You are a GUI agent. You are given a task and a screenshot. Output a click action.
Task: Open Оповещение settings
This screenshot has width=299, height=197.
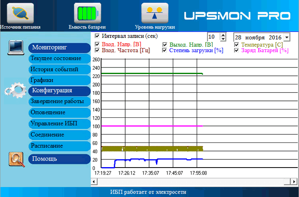[x=59, y=113]
